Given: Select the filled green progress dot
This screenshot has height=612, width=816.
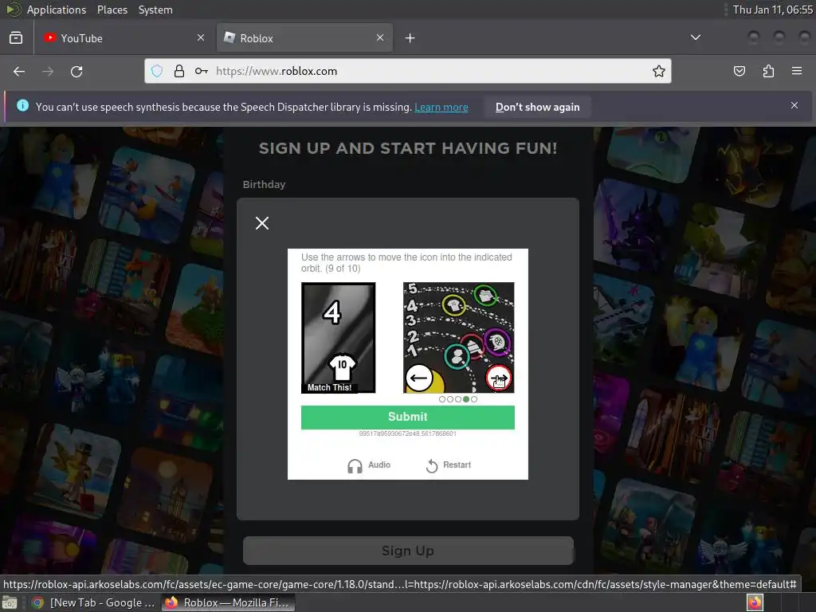Looking at the screenshot, I should [x=466, y=399].
